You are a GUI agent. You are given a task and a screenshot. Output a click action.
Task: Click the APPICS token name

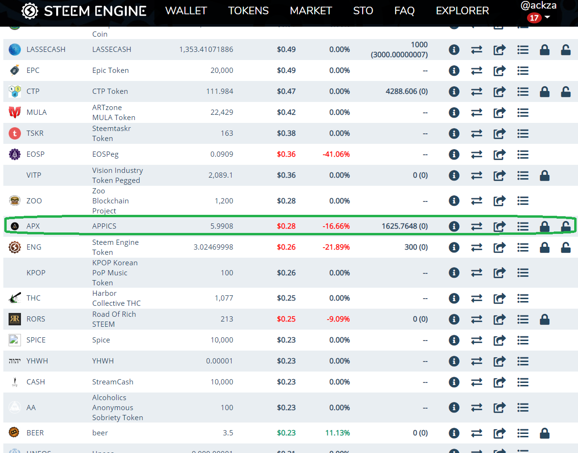(104, 226)
